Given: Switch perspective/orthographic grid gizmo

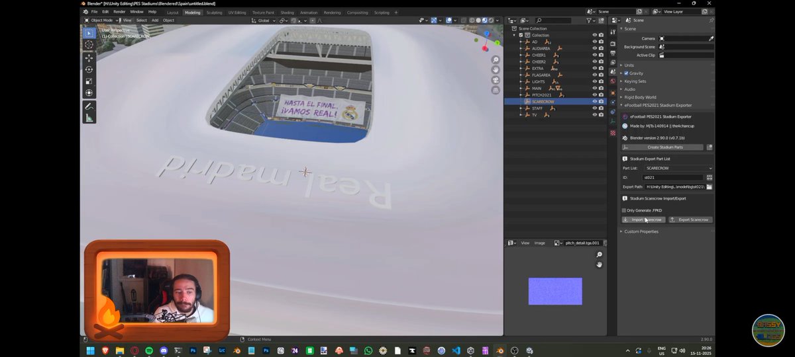Looking at the screenshot, I should click(496, 91).
